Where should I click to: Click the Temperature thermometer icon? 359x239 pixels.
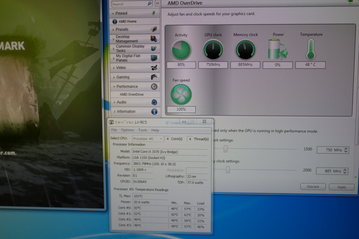pyautogui.click(x=311, y=49)
